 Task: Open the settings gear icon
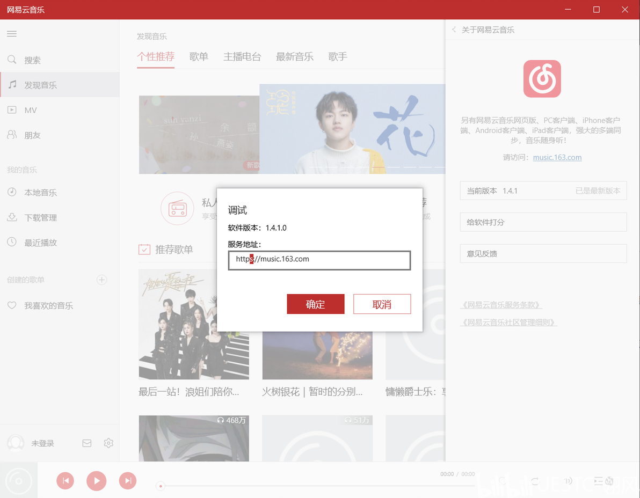click(x=108, y=443)
